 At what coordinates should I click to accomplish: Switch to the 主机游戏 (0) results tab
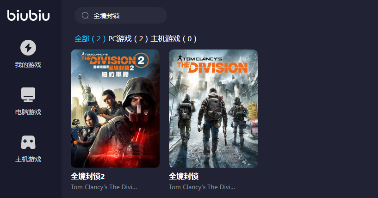[x=174, y=38]
